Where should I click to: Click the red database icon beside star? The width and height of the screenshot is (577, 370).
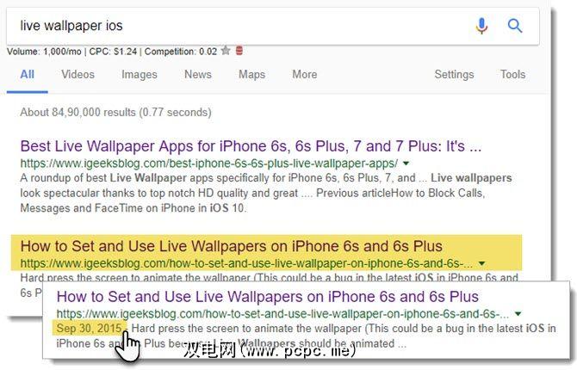pos(239,51)
